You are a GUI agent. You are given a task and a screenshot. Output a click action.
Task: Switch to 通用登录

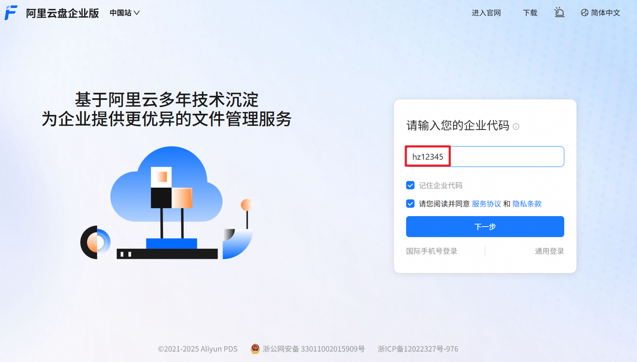tap(550, 251)
